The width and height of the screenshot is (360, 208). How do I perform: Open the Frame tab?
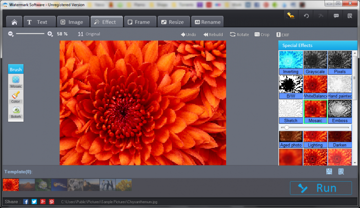pos(137,22)
